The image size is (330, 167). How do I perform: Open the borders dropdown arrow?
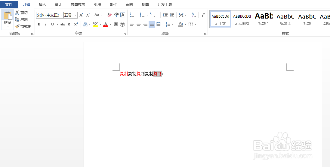click(x=196, y=24)
